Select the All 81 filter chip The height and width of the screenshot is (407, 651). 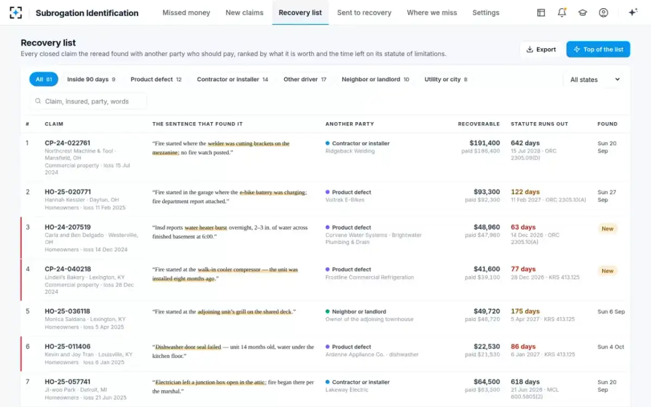tap(44, 79)
